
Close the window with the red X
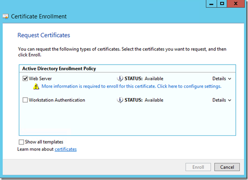point(236,4)
